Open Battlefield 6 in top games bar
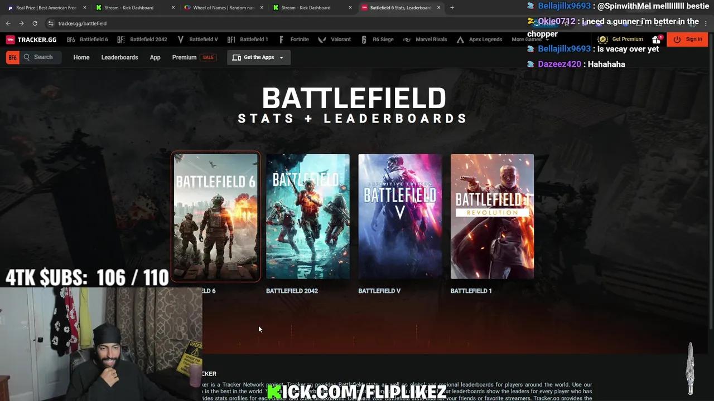Screen dimensions: 714x401 pyautogui.click(x=88, y=40)
